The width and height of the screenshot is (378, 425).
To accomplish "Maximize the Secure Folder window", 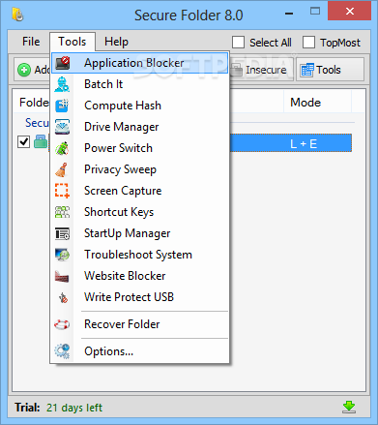I will [315, 12].
